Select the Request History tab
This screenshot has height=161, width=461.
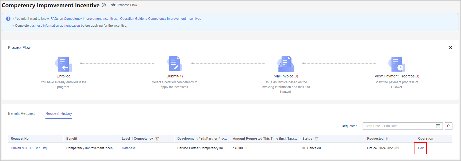click(x=59, y=113)
